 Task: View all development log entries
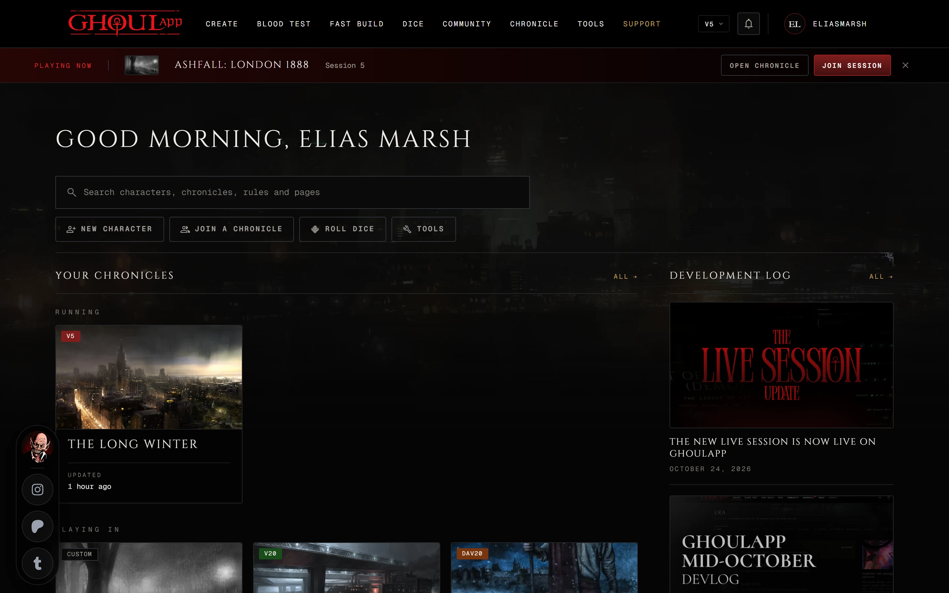pyautogui.click(x=881, y=276)
